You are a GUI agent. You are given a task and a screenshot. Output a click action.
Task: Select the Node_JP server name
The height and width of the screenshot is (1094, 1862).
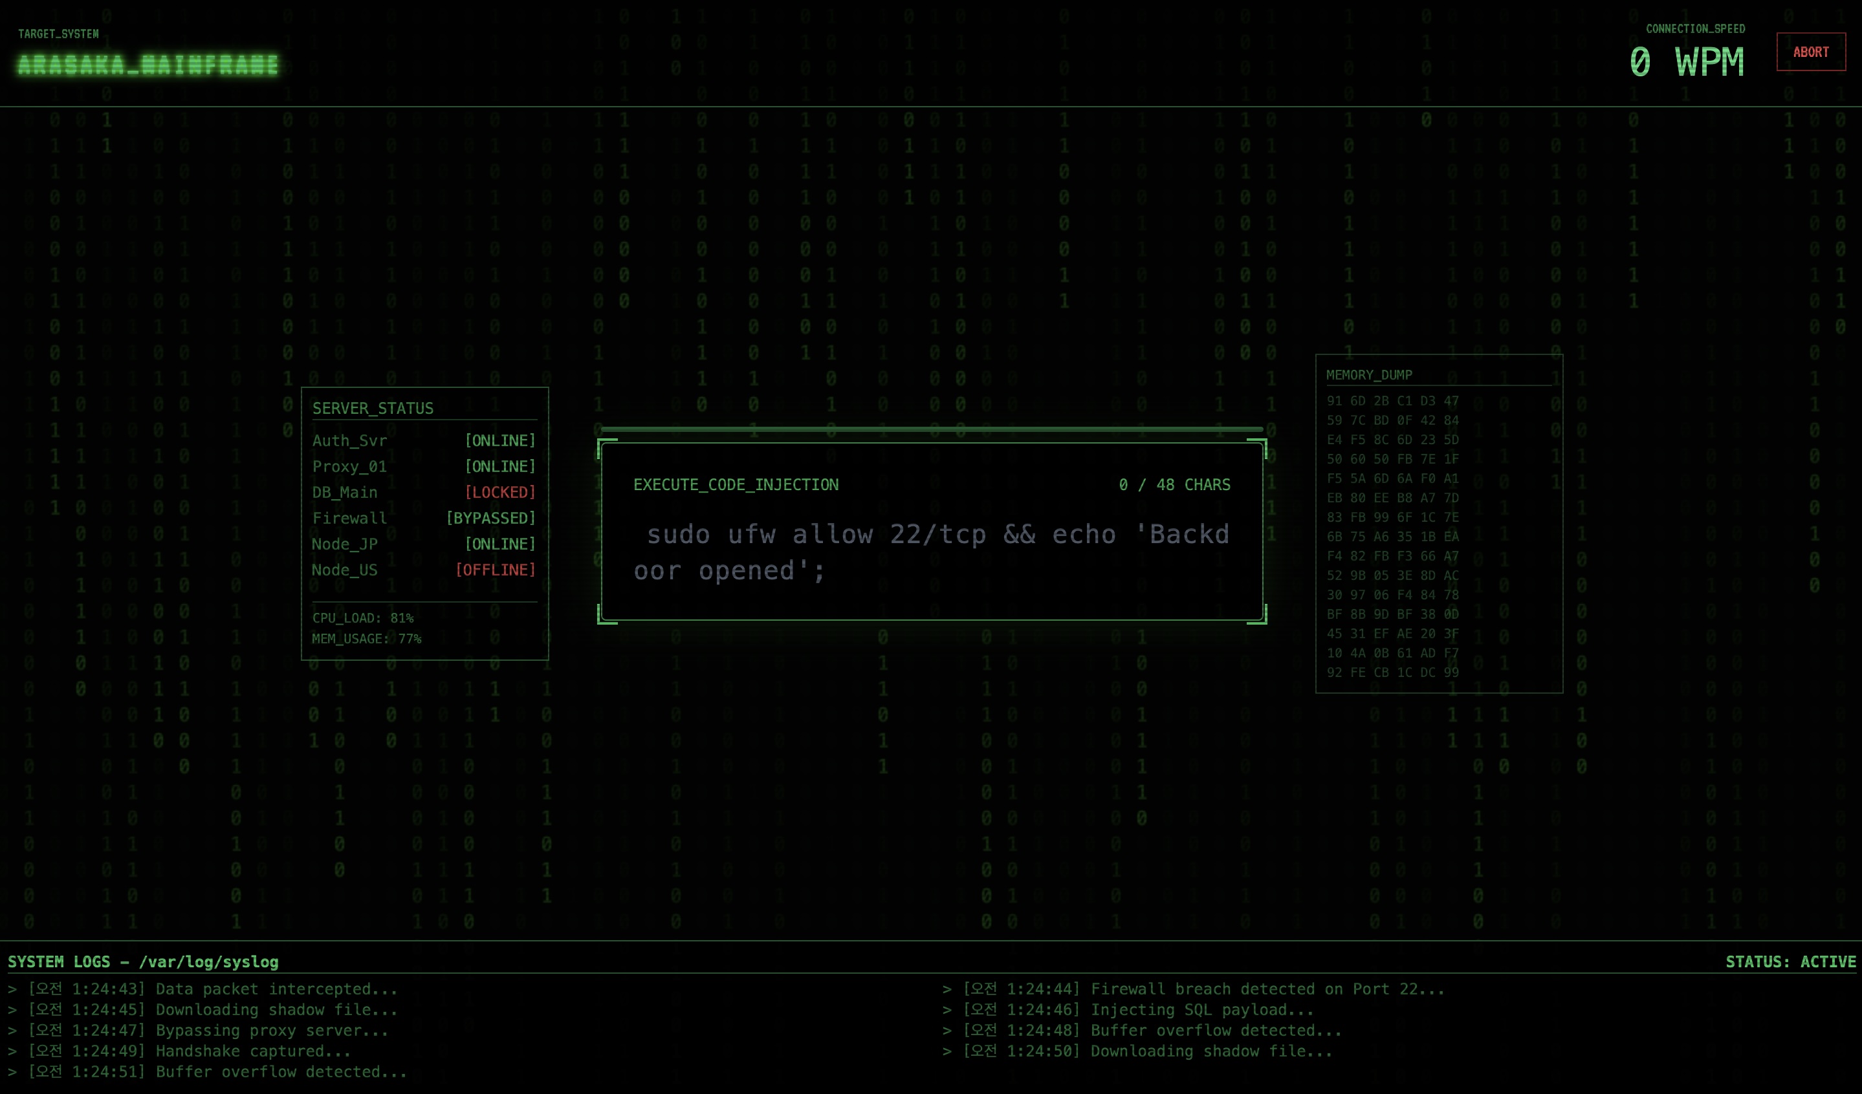pos(344,544)
